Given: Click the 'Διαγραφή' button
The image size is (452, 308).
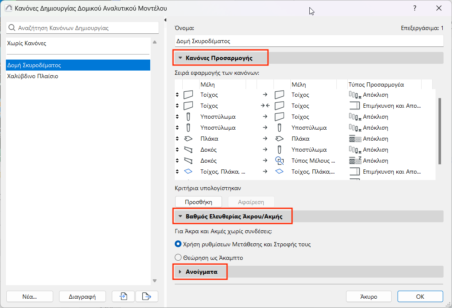Looking at the screenshot, I should pos(82,297).
